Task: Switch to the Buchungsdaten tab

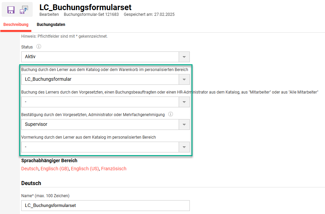Action: click(51, 24)
